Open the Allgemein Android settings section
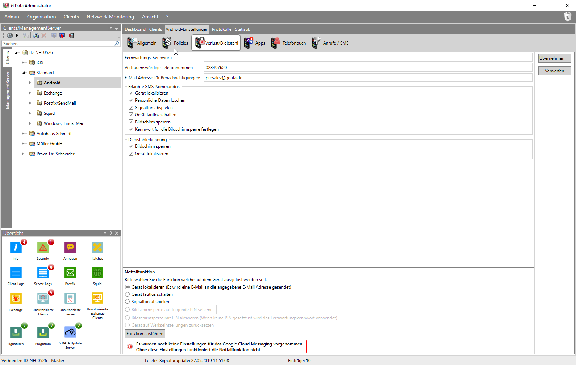The height and width of the screenshot is (365, 576). (x=142, y=43)
